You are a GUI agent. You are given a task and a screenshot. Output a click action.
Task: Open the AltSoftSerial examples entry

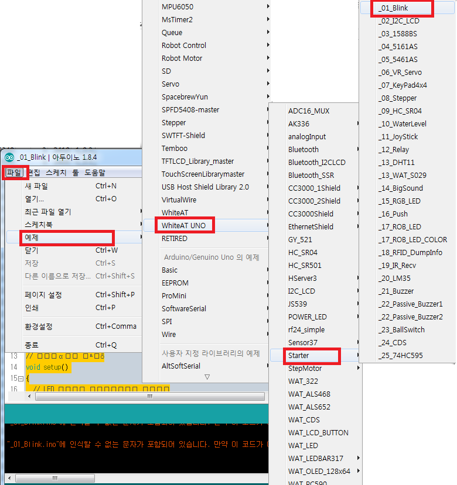pos(206,366)
